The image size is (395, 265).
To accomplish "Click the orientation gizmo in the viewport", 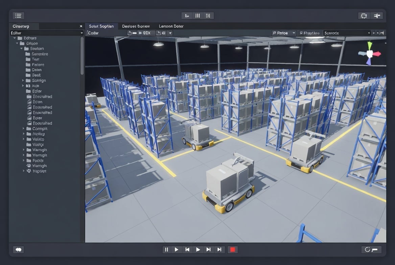I will (369, 53).
